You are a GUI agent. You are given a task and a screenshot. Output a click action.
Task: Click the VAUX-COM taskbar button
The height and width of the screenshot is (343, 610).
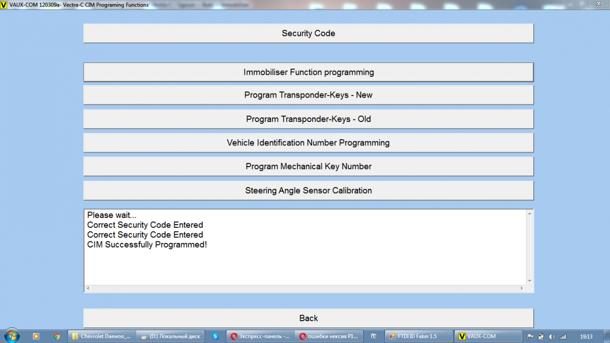click(x=488, y=336)
